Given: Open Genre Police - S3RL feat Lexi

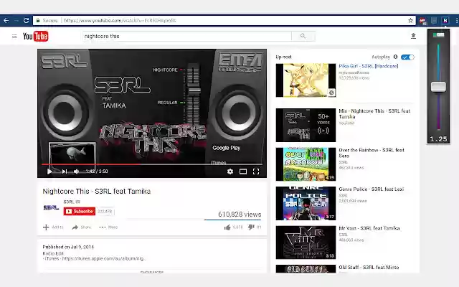Looking at the screenshot, I should click(x=372, y=189).
